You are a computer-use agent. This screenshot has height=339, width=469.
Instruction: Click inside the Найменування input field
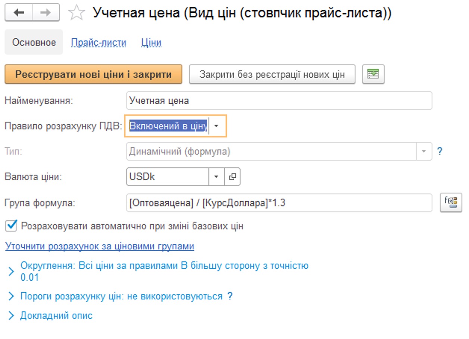coord(261,100)
